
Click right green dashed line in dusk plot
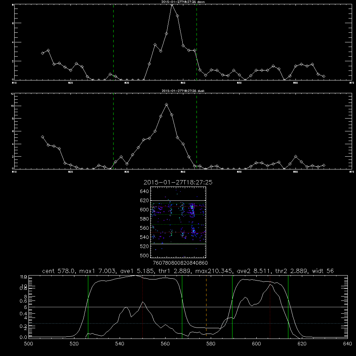(197, 131)
